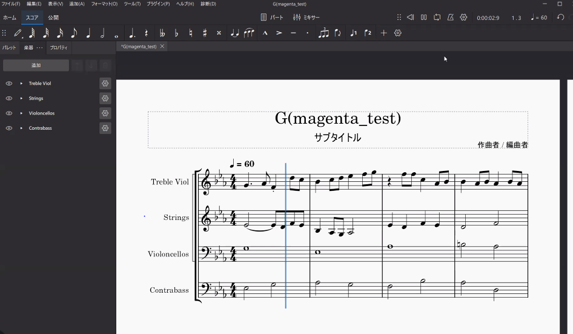Open プラグイン(P) menu
Image resolution: width=573 pixels, height=334 pixels.
158,4
